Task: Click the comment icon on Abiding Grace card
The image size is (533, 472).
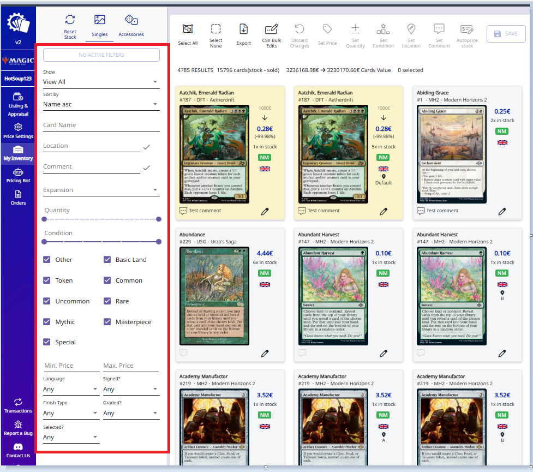Action: coord(421,211)
